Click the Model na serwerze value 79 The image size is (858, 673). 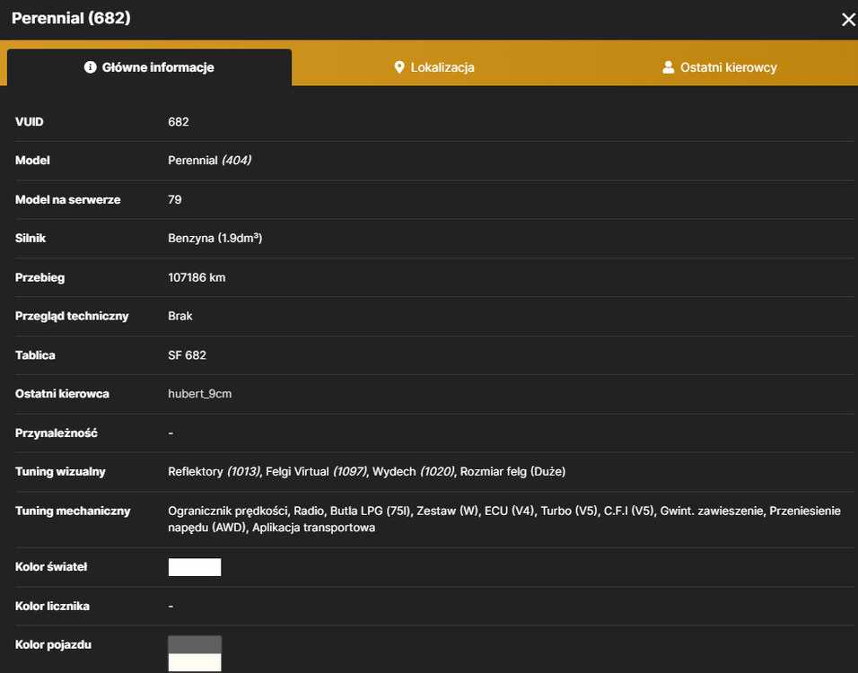tap(174, 200)
